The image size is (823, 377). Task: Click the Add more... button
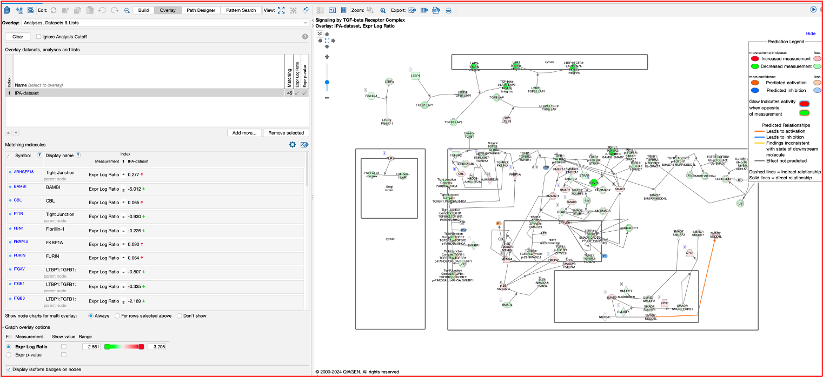244,133
